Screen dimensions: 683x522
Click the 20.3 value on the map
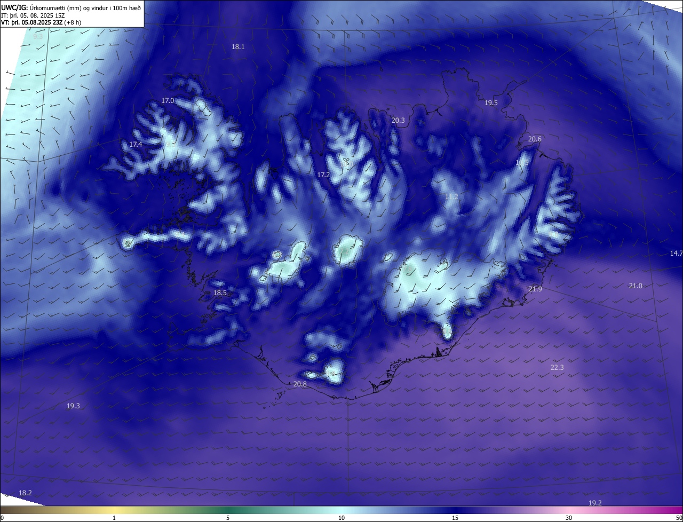point(398,121)
